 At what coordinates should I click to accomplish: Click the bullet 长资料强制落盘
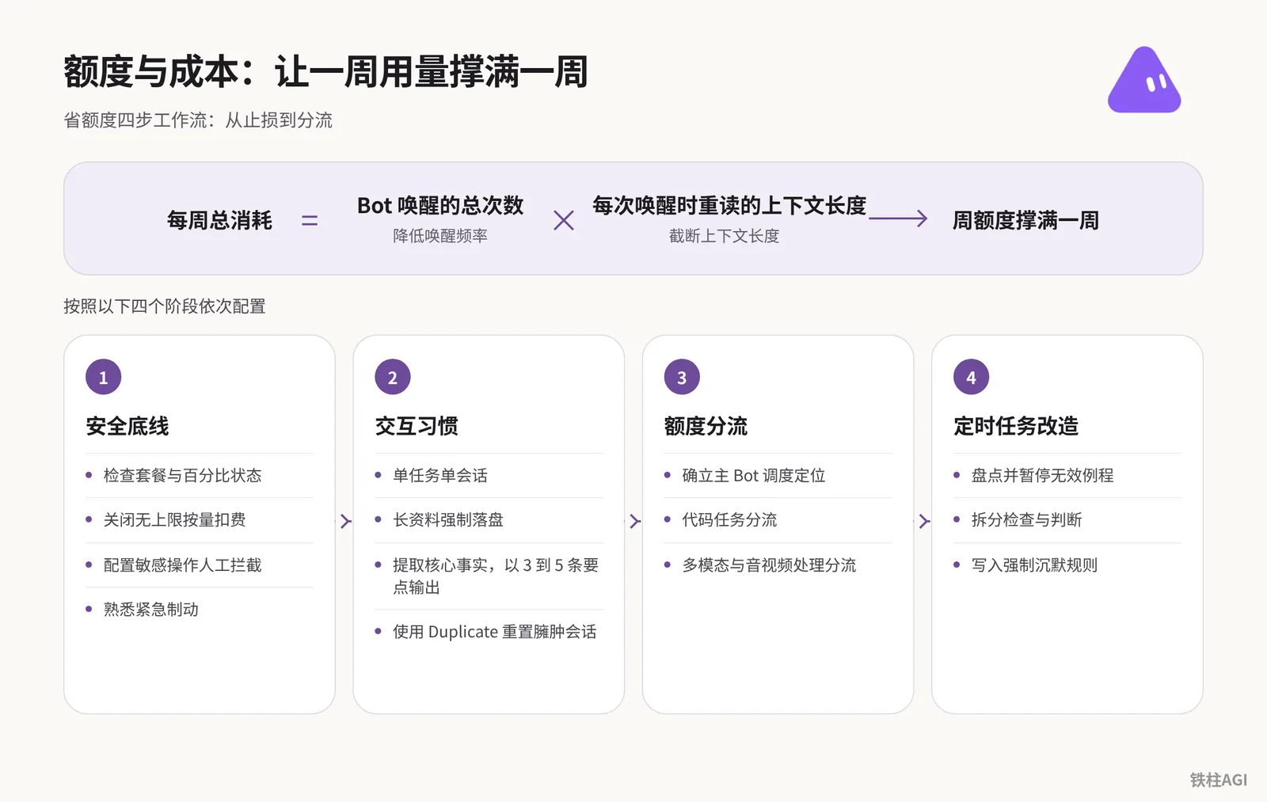(x=448, y=519)
